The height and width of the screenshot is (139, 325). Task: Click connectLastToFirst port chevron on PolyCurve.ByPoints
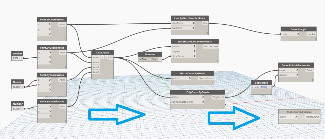click(203, 102)
